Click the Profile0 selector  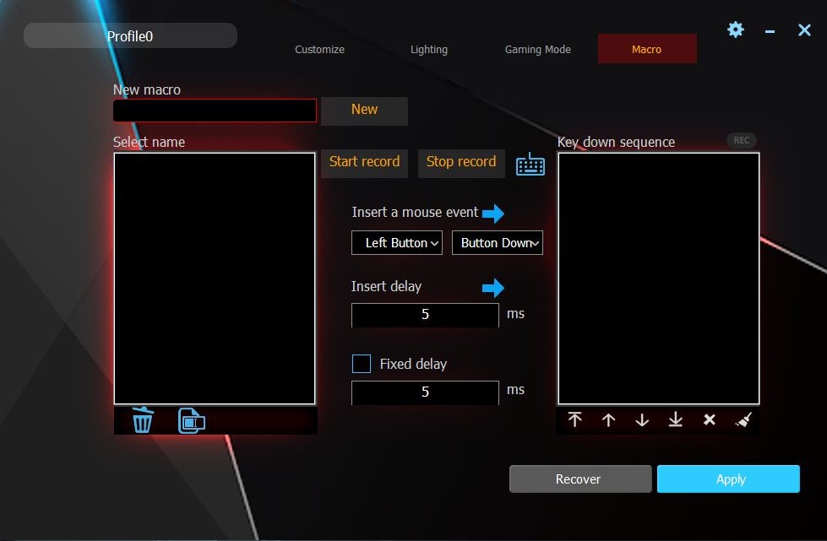click(x=130, y=35)
